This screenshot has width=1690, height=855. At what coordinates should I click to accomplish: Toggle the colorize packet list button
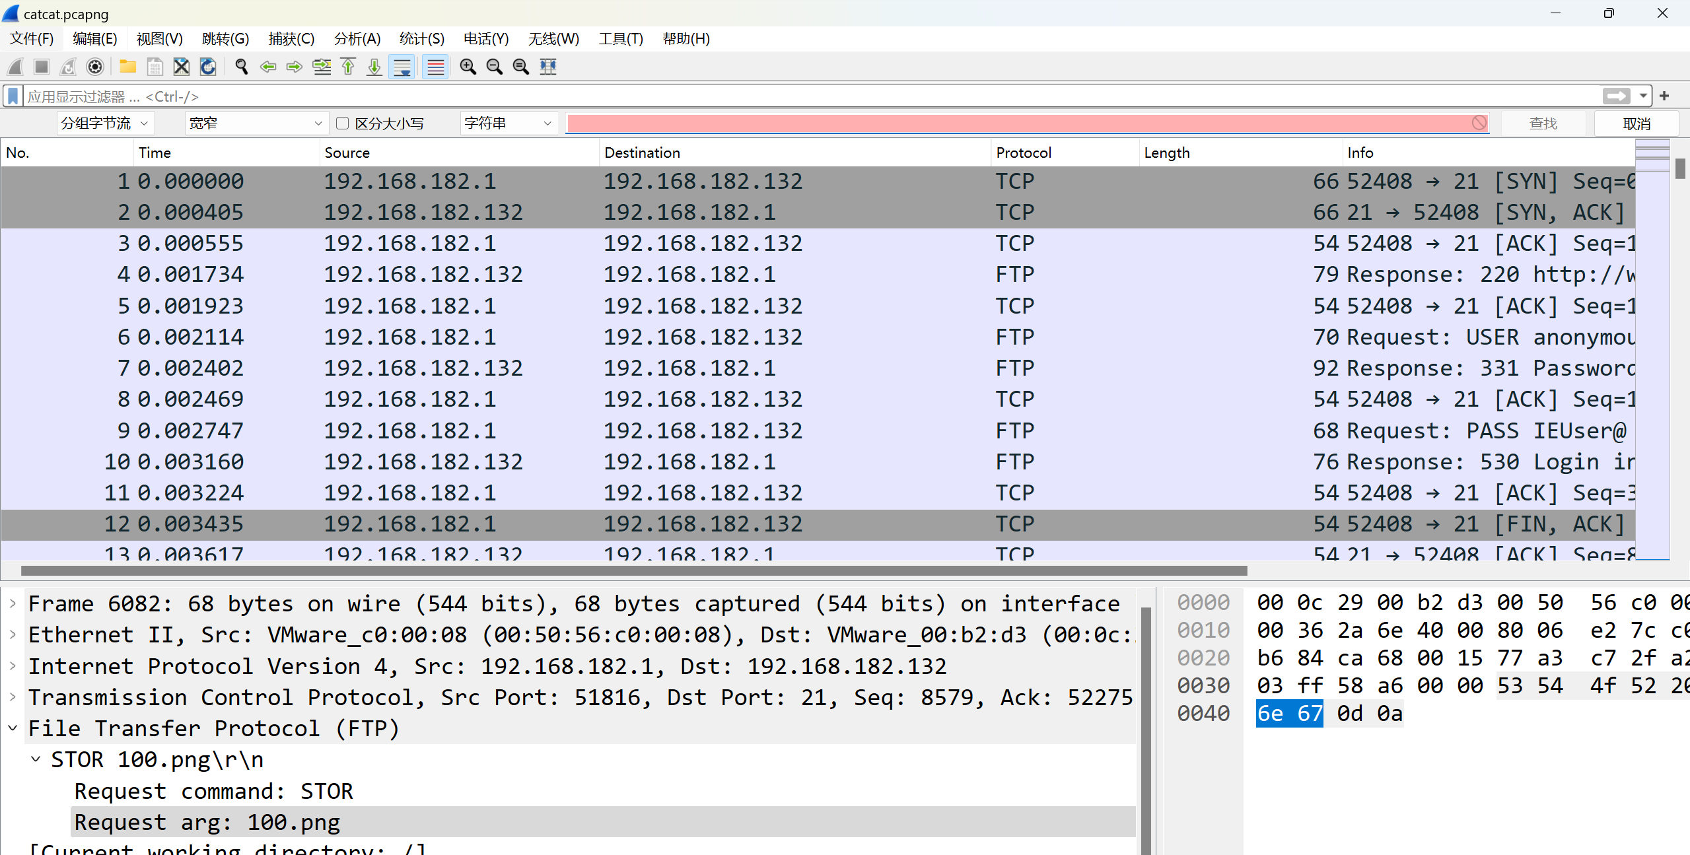(x=435, y=67)
